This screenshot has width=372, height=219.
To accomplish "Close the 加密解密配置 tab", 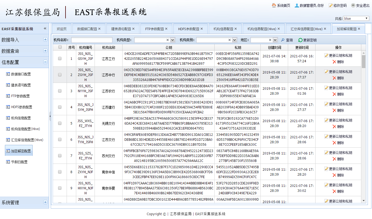I will (359, 29).
